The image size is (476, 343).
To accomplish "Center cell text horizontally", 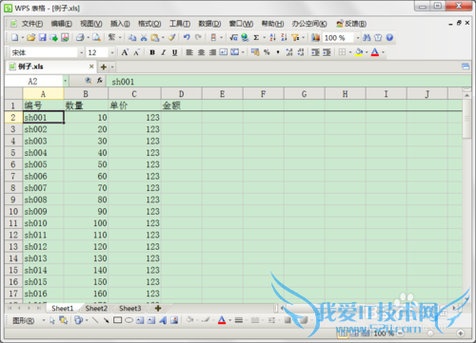I will coord(201,52).
